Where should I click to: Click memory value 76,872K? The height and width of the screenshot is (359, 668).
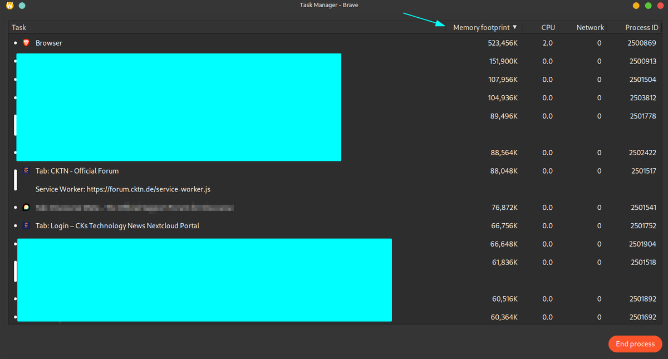click(x=504, y=208)
